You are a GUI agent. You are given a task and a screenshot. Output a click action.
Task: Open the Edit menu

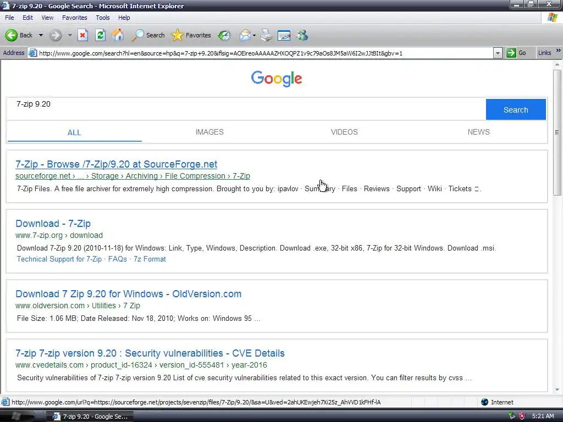click(27, 18)
